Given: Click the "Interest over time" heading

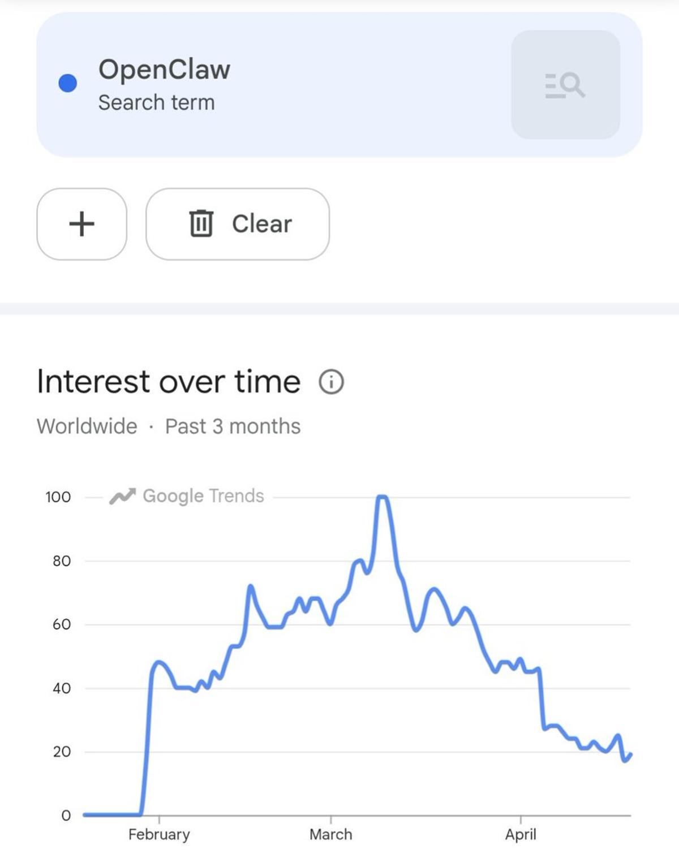Looking at the screenshot, I should pos(169,381).
